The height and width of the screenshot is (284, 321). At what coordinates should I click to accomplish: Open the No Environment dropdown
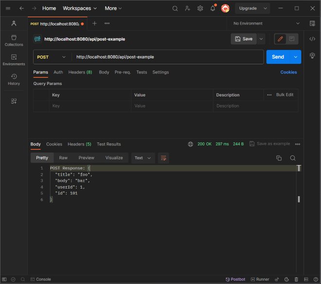(x=266, y=23)
